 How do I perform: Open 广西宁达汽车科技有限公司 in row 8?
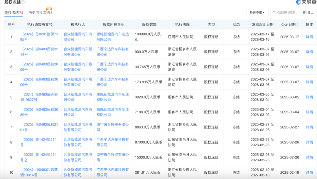point(113,142)
